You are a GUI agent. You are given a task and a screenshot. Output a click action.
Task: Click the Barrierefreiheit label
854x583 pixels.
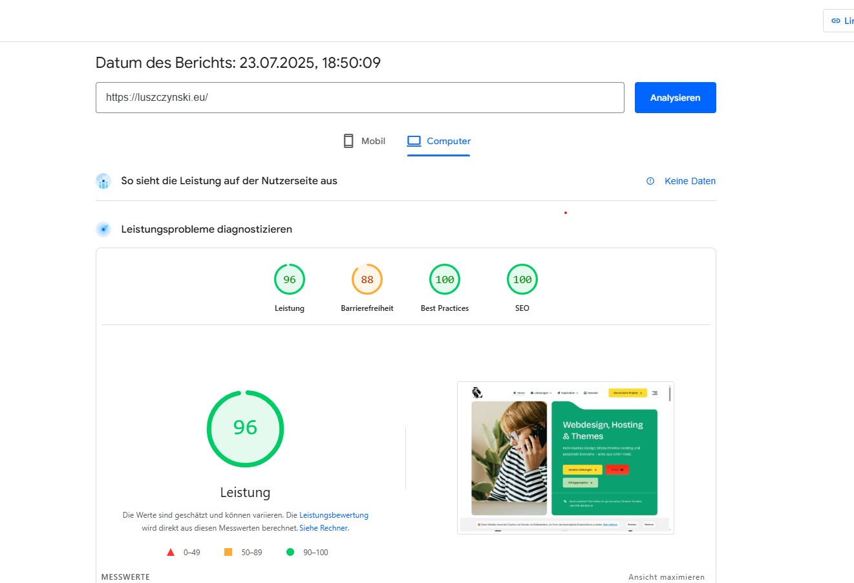tap(367, 308)
